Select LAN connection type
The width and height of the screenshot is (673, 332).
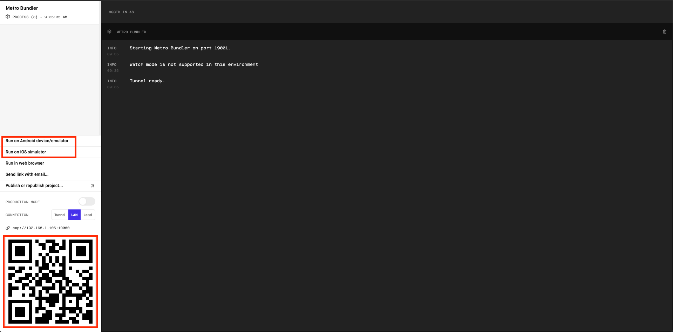pyautogui.click(x=74, y=215)
